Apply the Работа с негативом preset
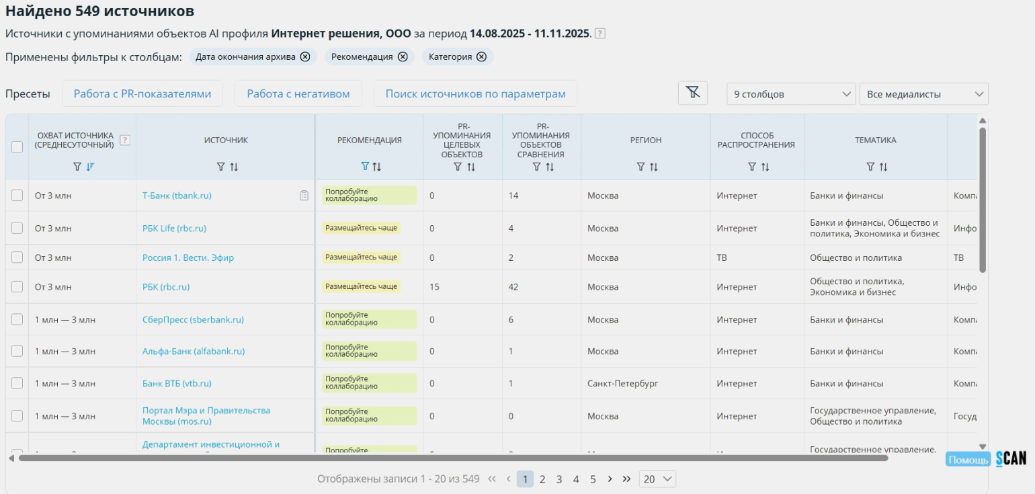This screenshot has width=1035, height=494. pos(298,94)
